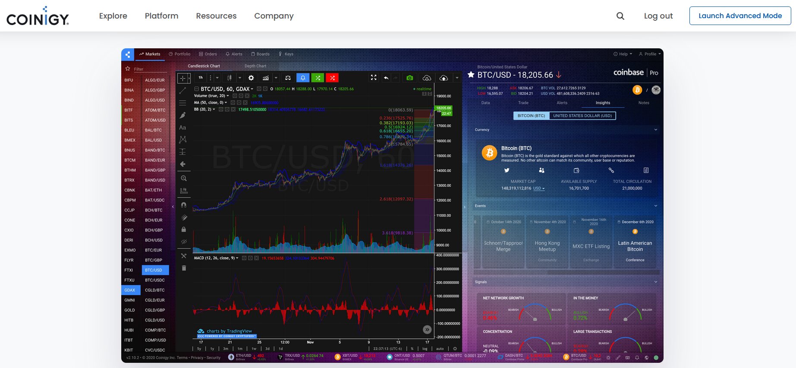796x368 pixels.
Task: Select BITCOIN (BTC) insights toggle
Action: point(531,116)
